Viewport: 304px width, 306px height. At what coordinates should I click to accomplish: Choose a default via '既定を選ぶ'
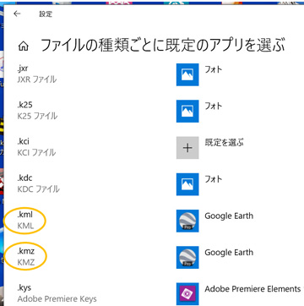point(224,143)
